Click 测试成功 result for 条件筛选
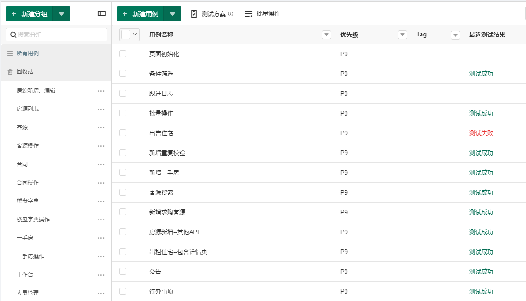 tap(481, 74)
